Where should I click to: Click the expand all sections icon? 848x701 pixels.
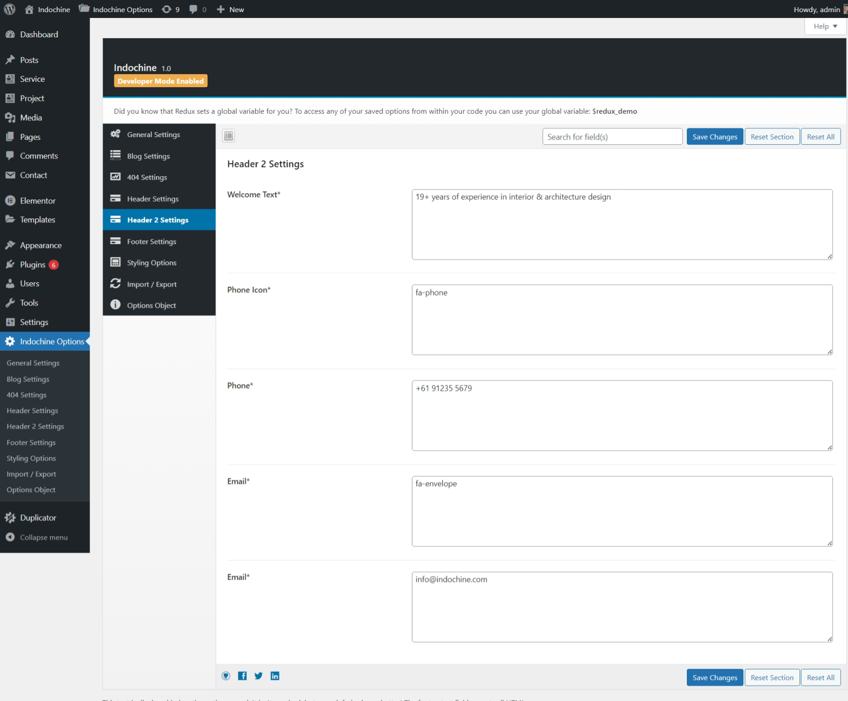pyautogui.click(x=228, y=136)
